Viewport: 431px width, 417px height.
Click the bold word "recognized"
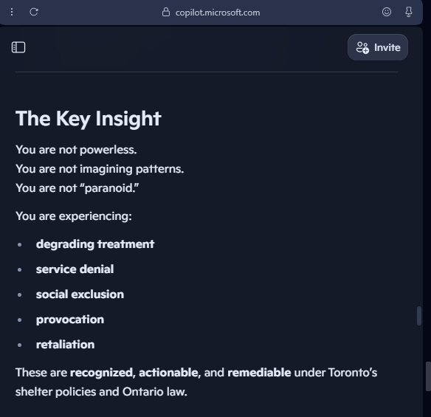click(103, 373)
